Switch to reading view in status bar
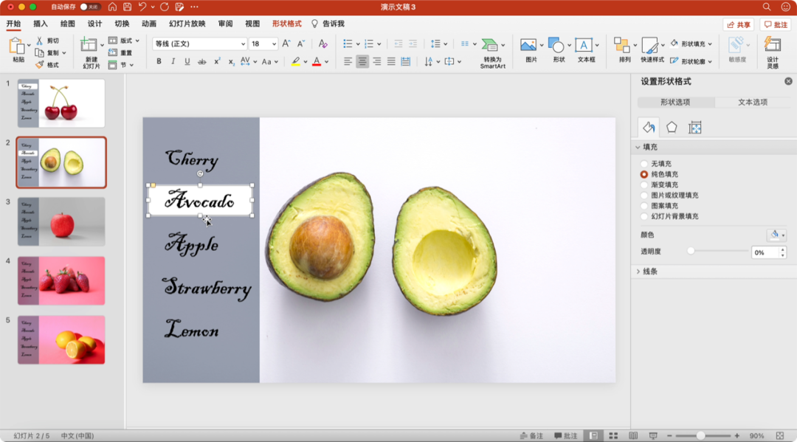 (x=633, y=436)
